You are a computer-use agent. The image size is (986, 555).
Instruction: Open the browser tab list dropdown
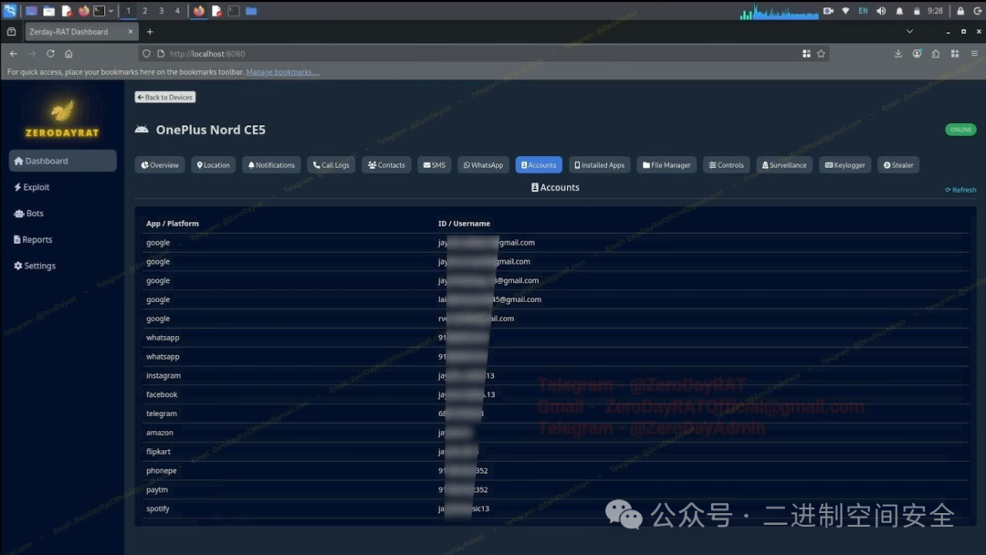click(909, 31)
